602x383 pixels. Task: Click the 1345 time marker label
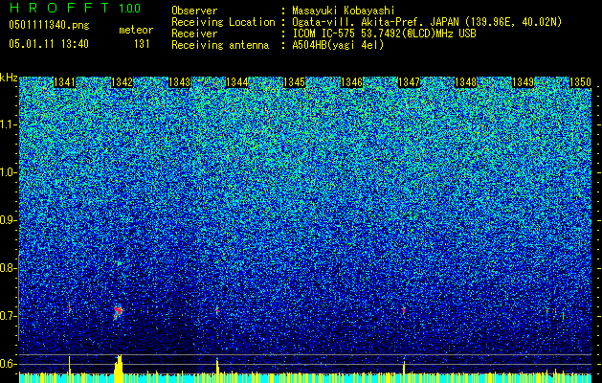click(x=294, y=82)
